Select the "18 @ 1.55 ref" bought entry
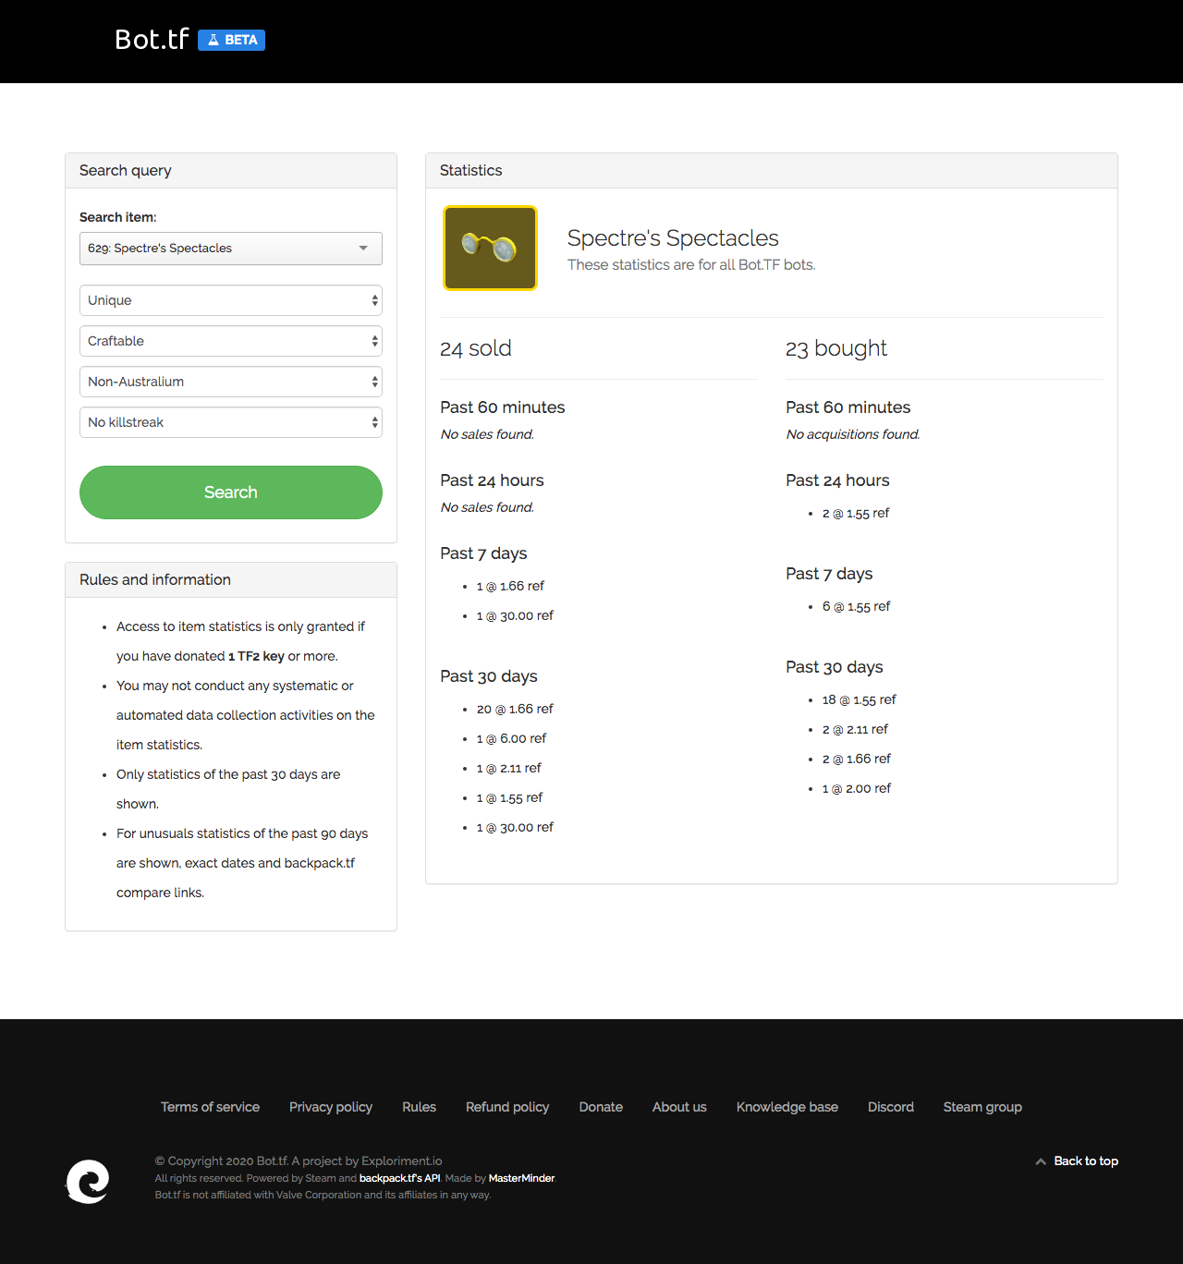This screenshot has height=1264, width=1183. point(860,699)
